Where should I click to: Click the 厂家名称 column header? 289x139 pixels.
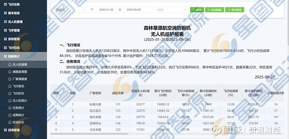pos(95,93)
